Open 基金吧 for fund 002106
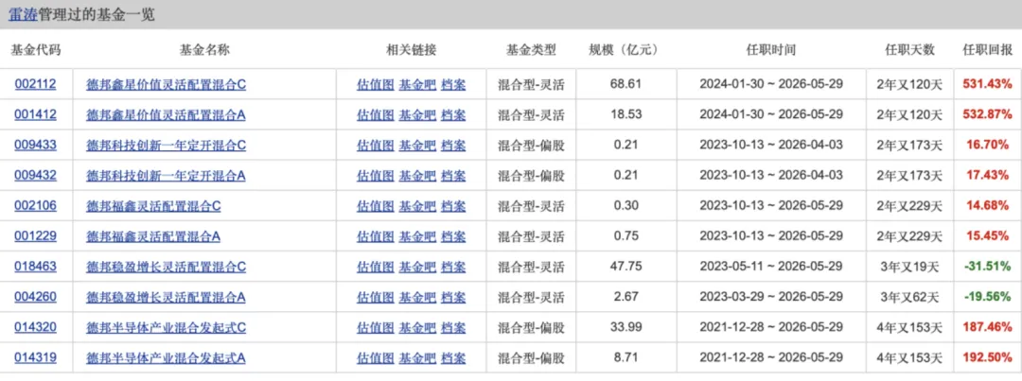This screenshot has width=1022, height=381. click(x=417, y=206)
